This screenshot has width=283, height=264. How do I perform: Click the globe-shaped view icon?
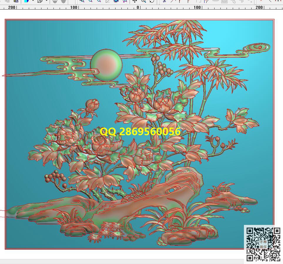[116, 1]
